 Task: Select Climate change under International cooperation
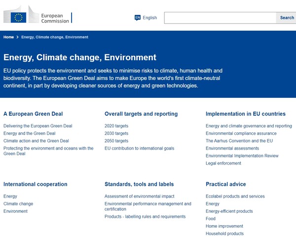tap(18, 203)
